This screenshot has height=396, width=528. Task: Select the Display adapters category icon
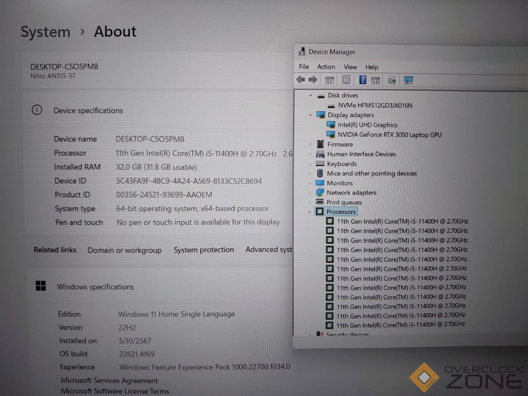321,115
